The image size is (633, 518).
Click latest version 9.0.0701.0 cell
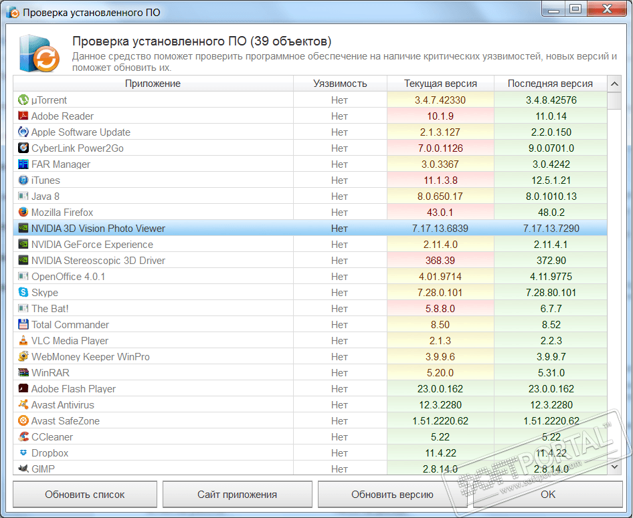551,148
